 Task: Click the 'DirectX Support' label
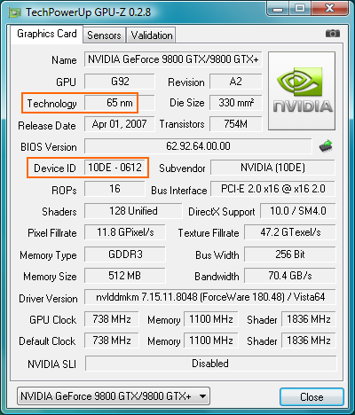[222, 212]
